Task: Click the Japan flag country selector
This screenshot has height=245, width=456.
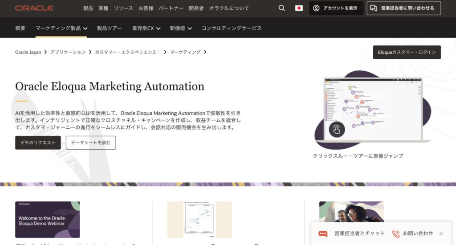Action: pyautogui.click(x=299, y=8)
